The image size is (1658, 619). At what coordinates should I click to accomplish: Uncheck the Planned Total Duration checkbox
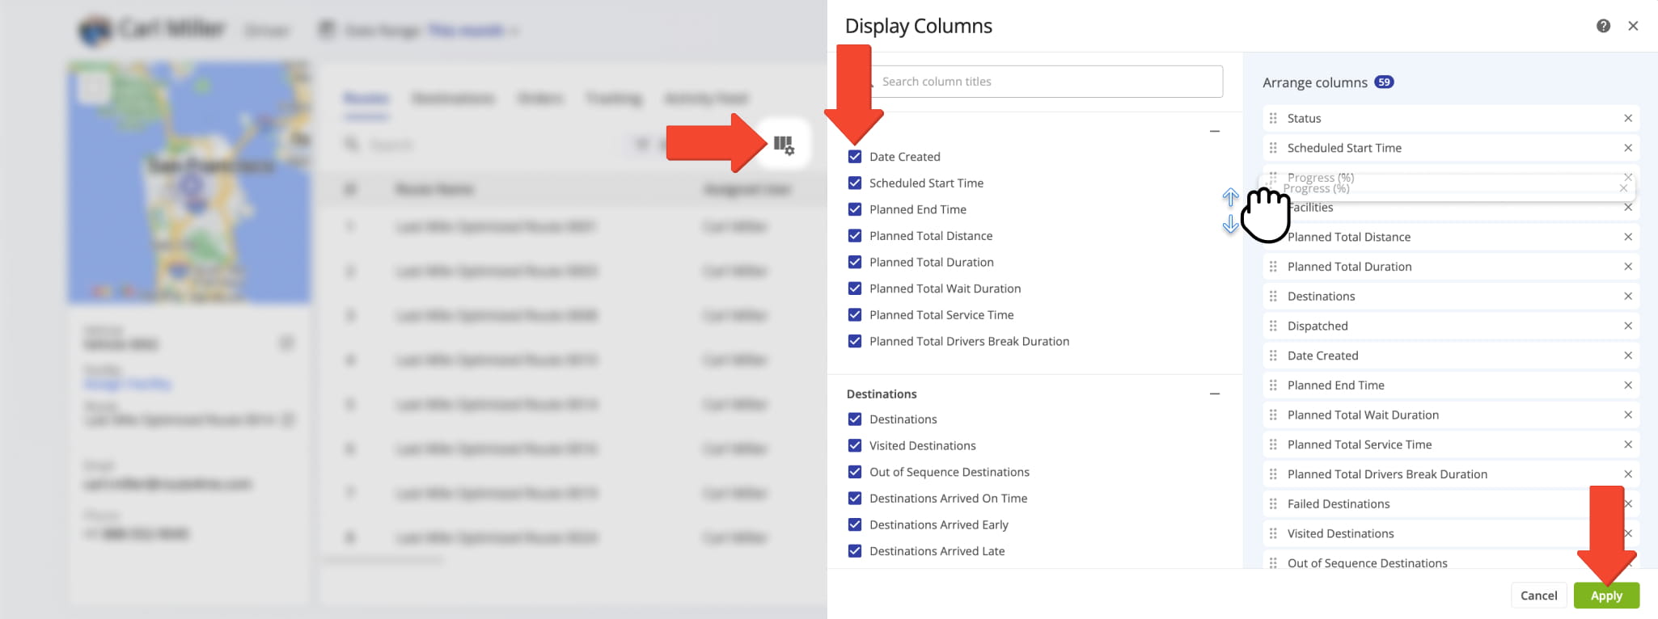pyautogui.click(x=855, y=263)
